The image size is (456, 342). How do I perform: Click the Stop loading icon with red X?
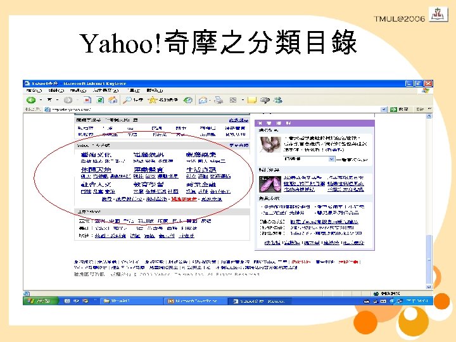[x=87, y=100]
